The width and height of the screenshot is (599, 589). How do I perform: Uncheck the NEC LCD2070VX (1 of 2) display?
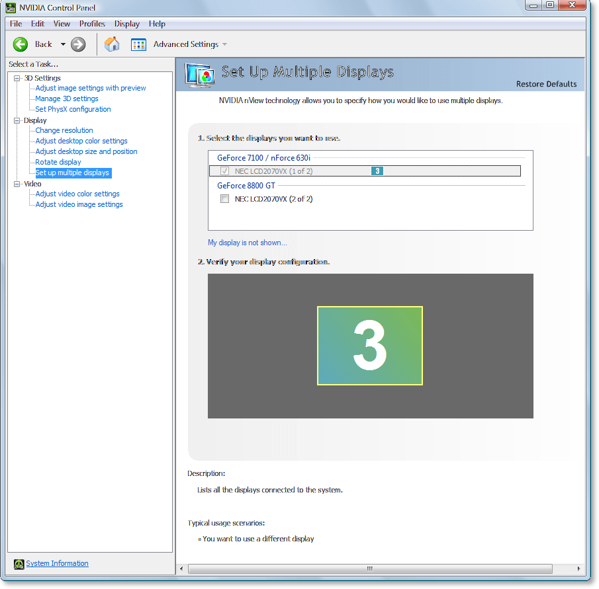(225, 171)
